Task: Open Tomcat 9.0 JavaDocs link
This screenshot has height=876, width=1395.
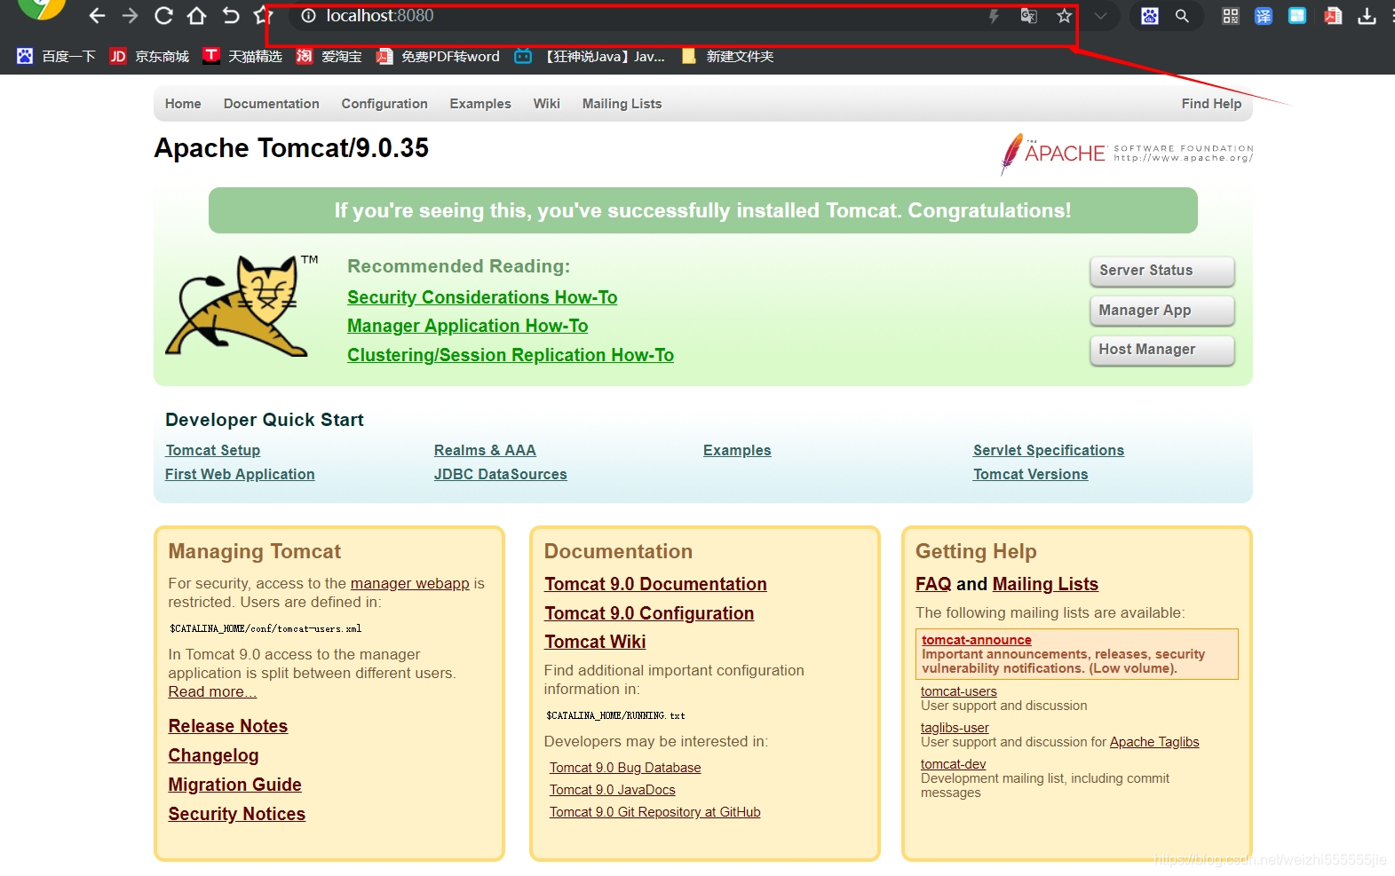Action: (613, 790)
